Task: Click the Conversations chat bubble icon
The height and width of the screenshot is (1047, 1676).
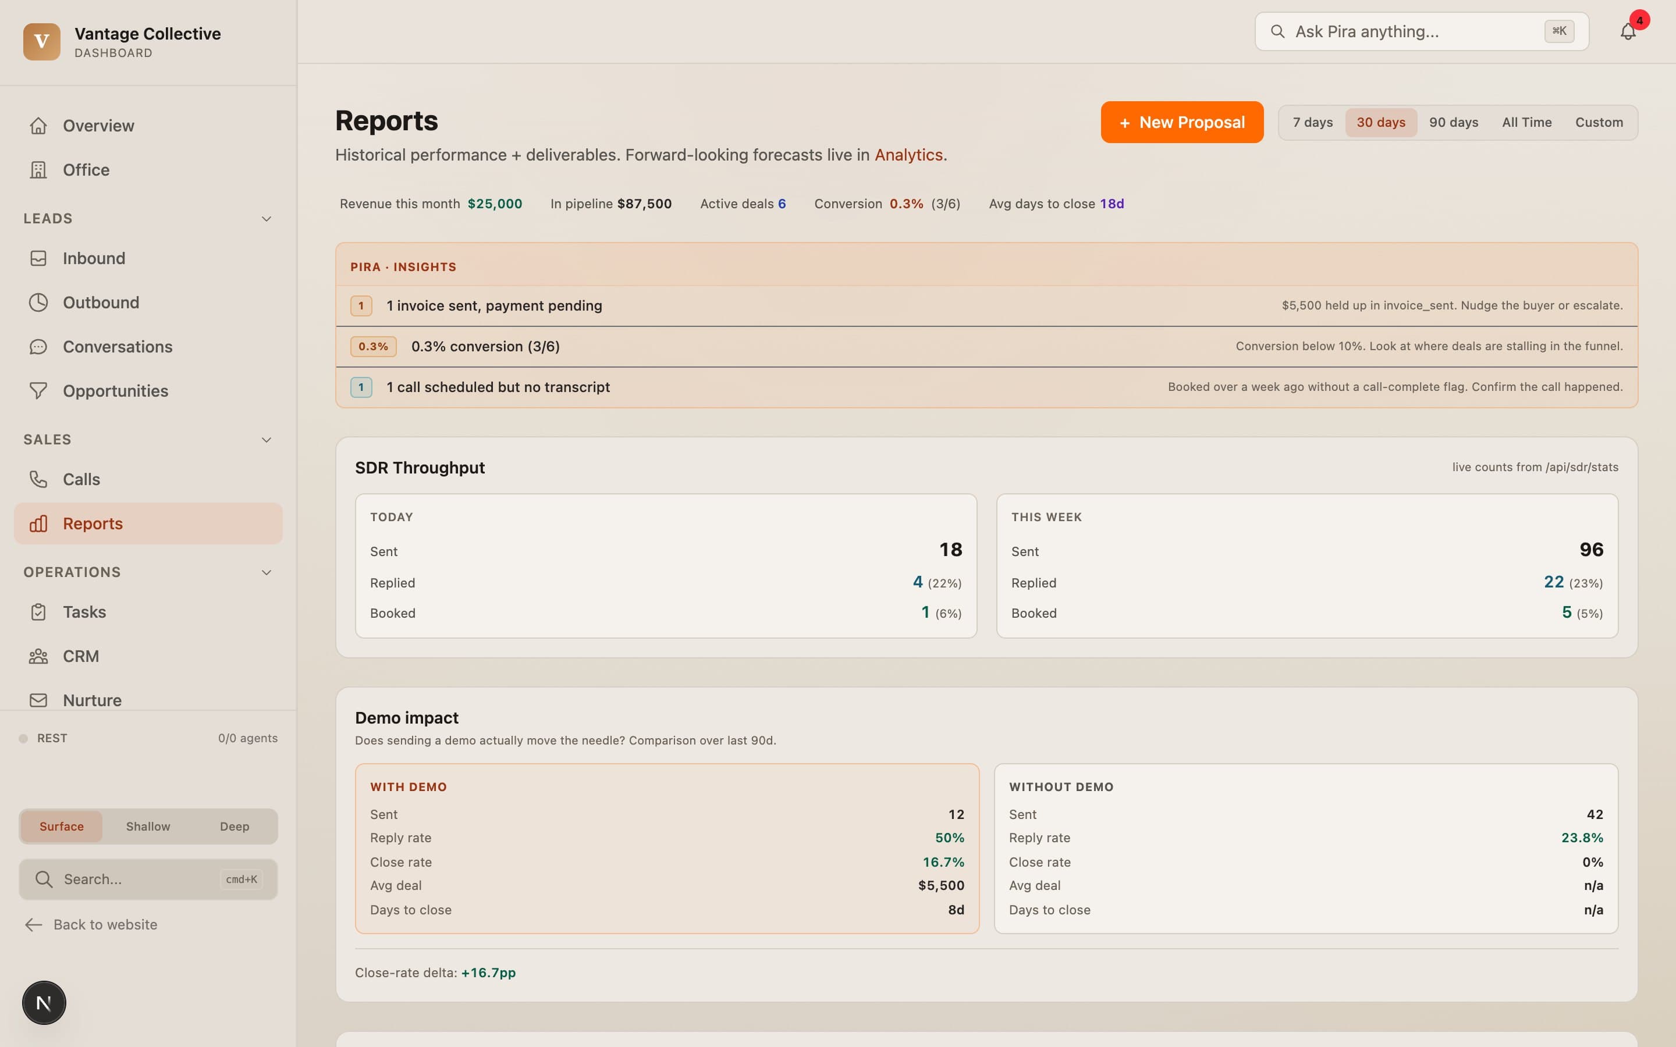Action: [39, 347]
